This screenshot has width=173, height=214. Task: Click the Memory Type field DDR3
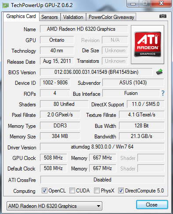point(60,126)
